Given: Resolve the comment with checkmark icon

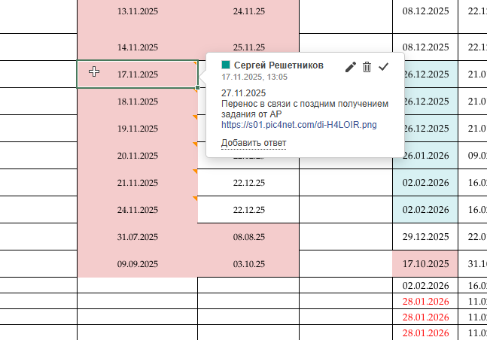Looking at the screenshot, I should coord(383,67).
